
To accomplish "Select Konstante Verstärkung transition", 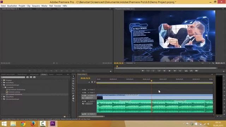I will point(15,94).
